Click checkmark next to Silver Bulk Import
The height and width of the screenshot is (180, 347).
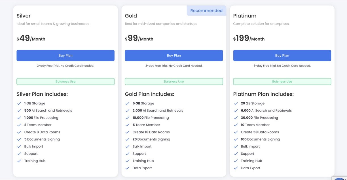click(x=19, y=146)
